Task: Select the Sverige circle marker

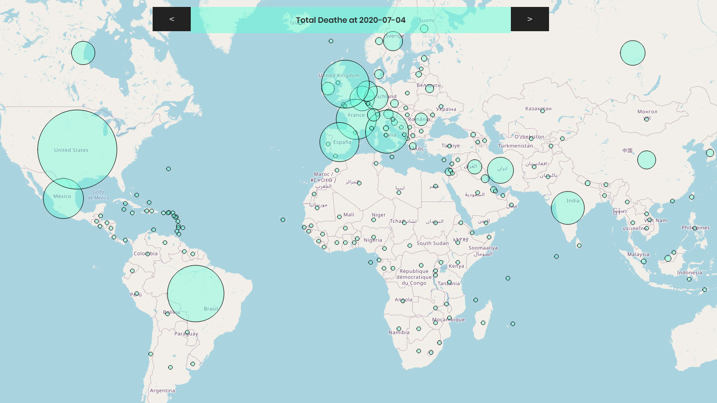Action: (x=393, y=41)
